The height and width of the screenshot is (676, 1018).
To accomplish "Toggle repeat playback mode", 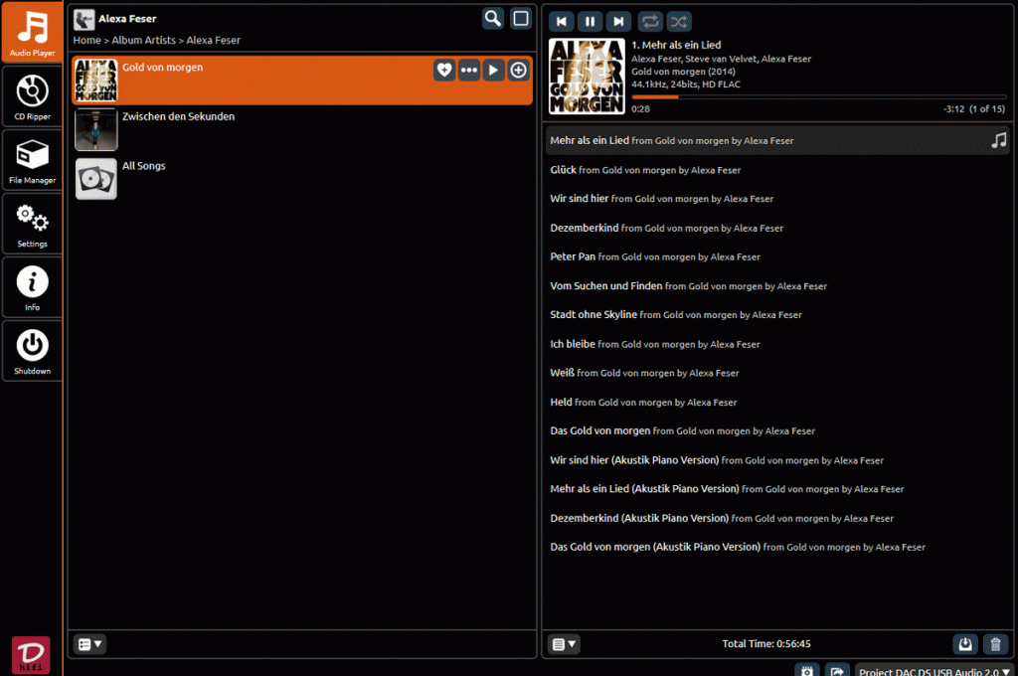I will 650,21.
